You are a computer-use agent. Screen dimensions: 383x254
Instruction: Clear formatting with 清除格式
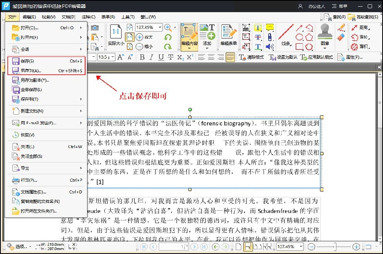253,57
